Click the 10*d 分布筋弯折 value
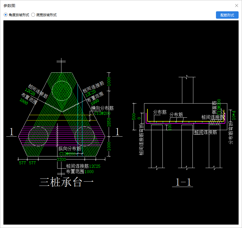Viewport: 242px width, 228px height. point(234,115)
